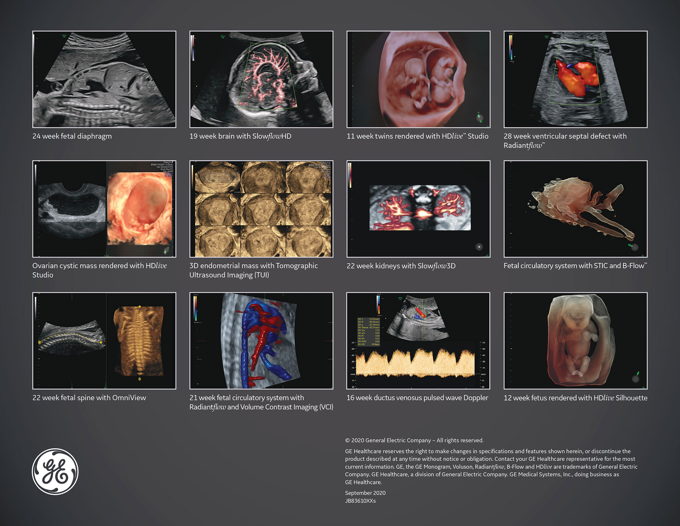Screen dimensions: 680x526
Task: Open the 19 week brain SlowflowHD image
Action: 261,79
